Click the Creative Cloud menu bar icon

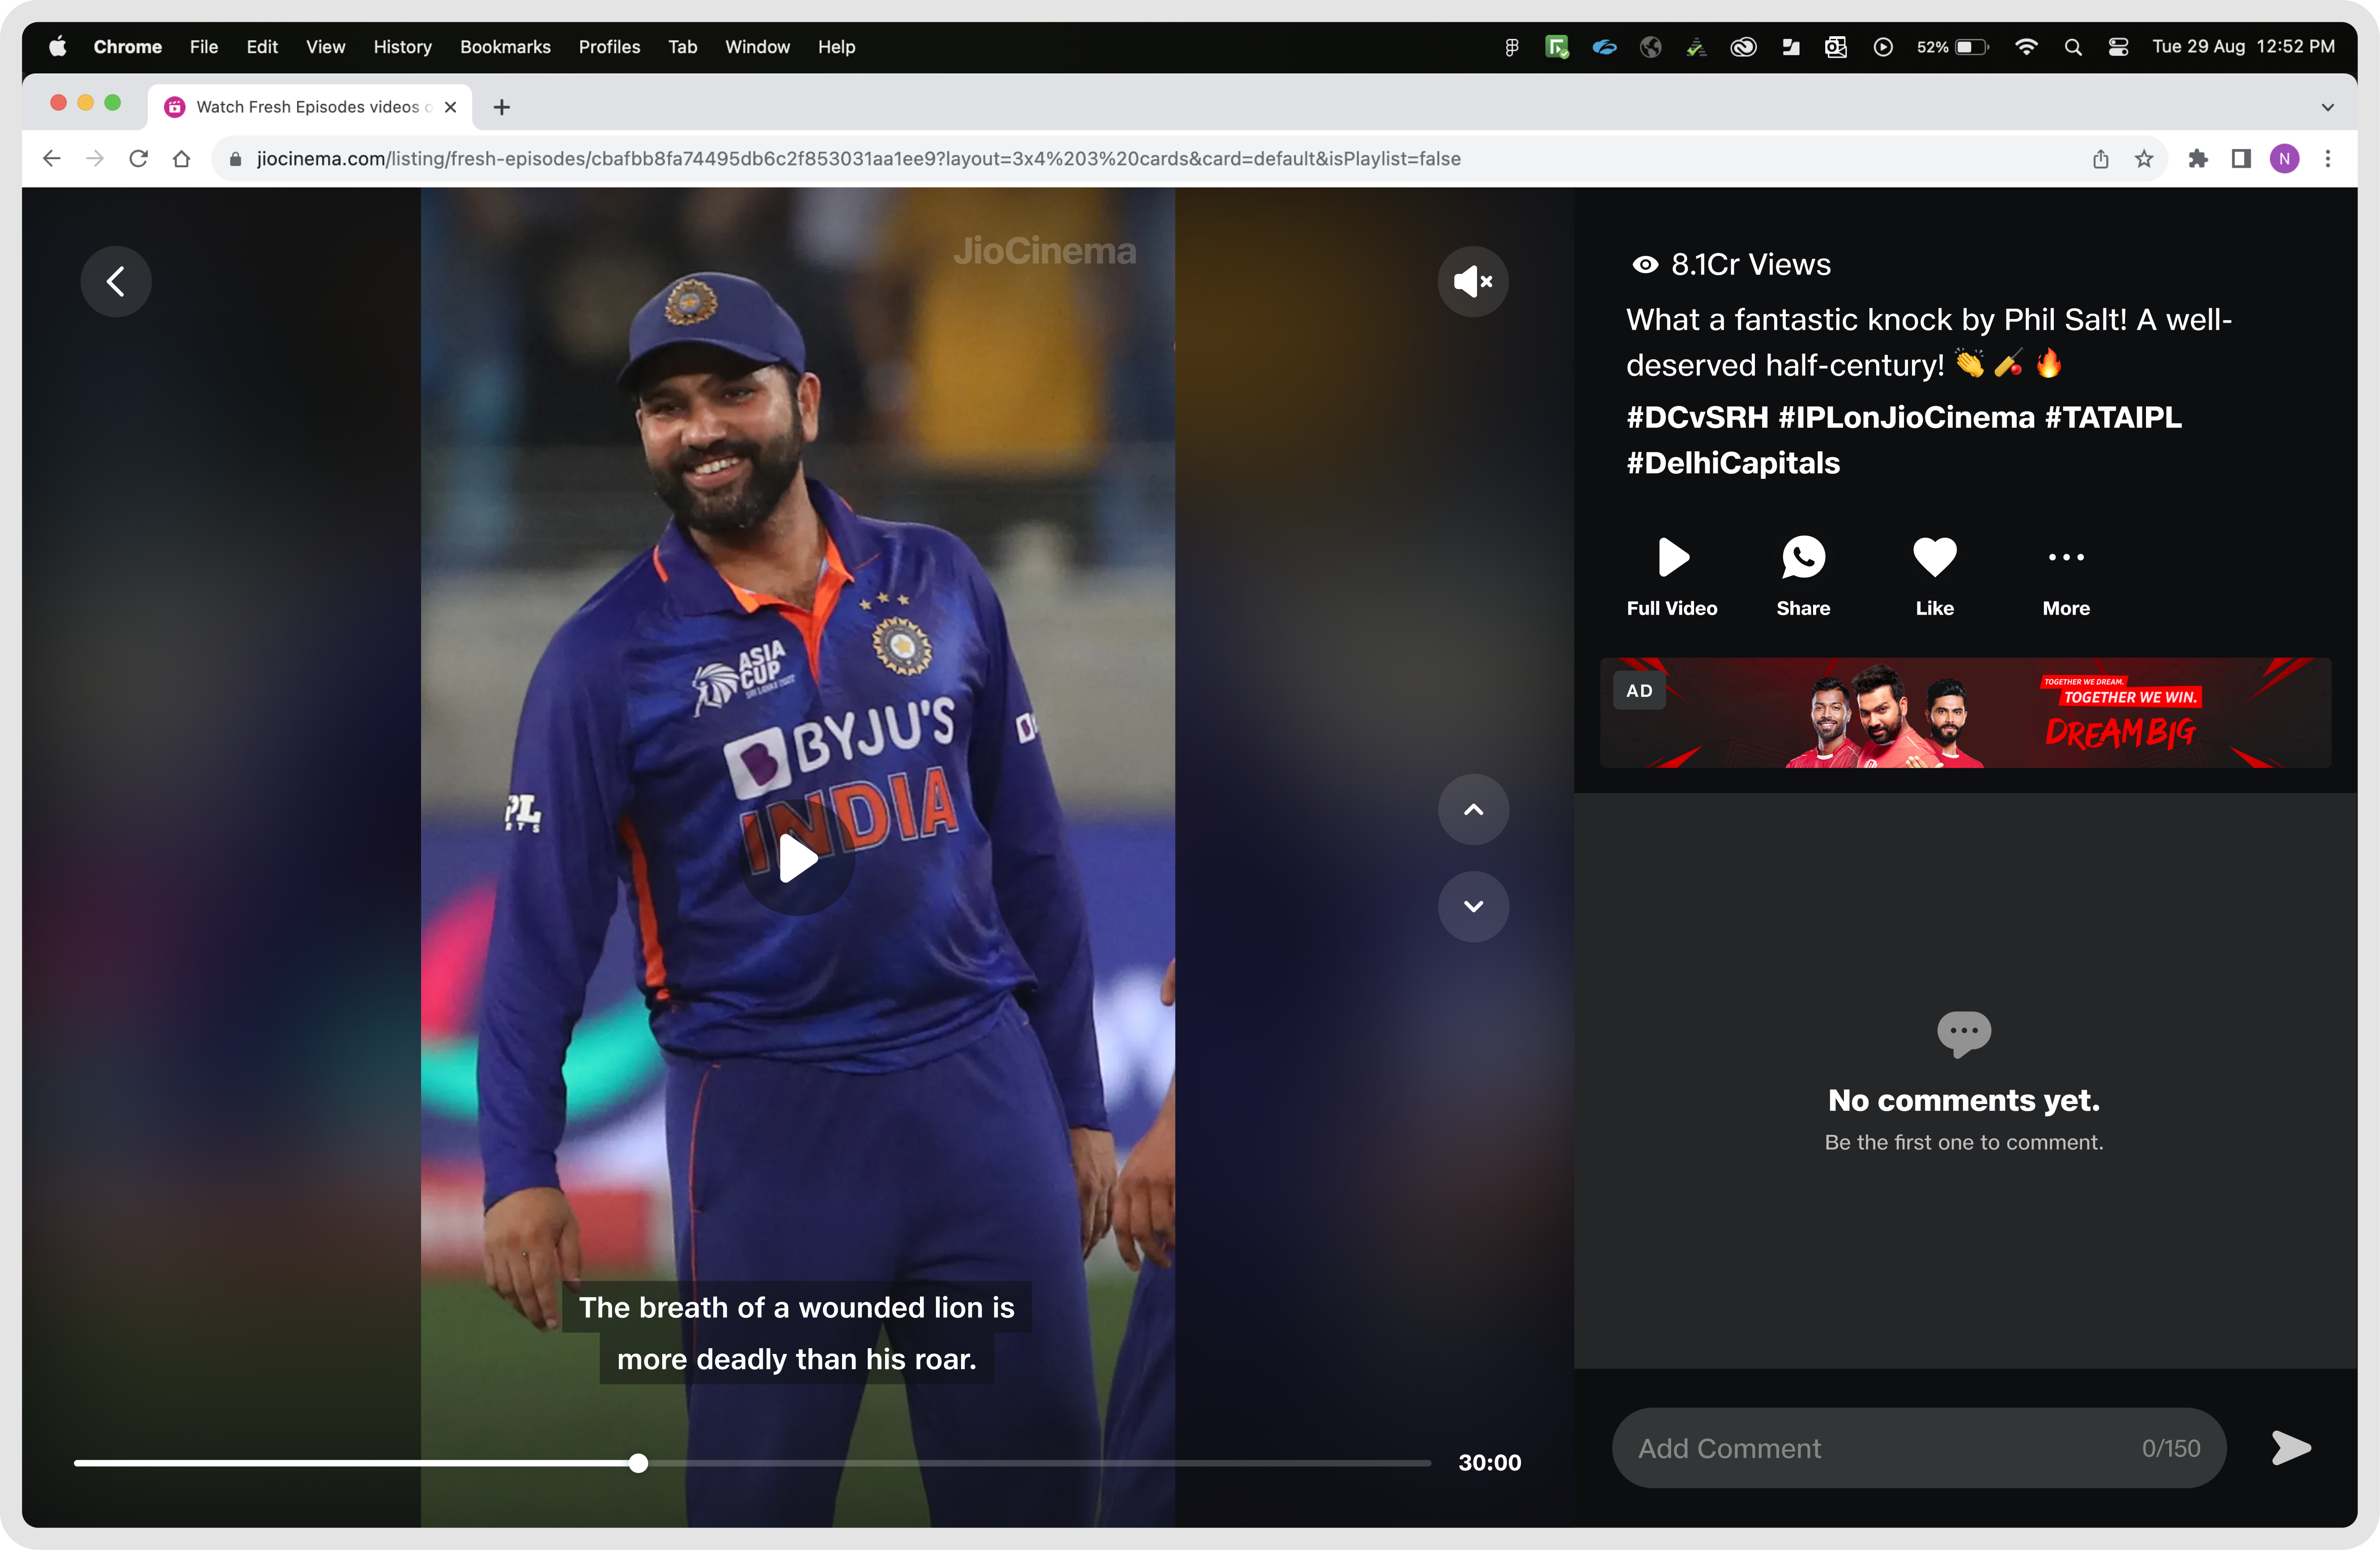pyautogui.click(x=1743, y=47)
